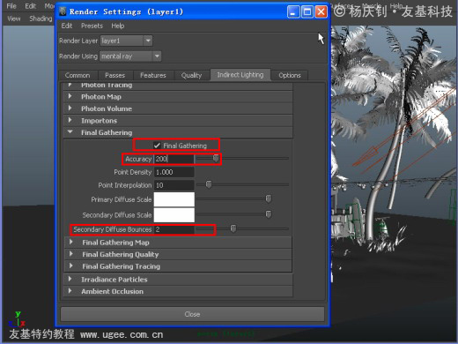The width and height of the screenshot is (458, 344).
Task: Click the Point Interpolation slider handle
Action: [209, 184]
